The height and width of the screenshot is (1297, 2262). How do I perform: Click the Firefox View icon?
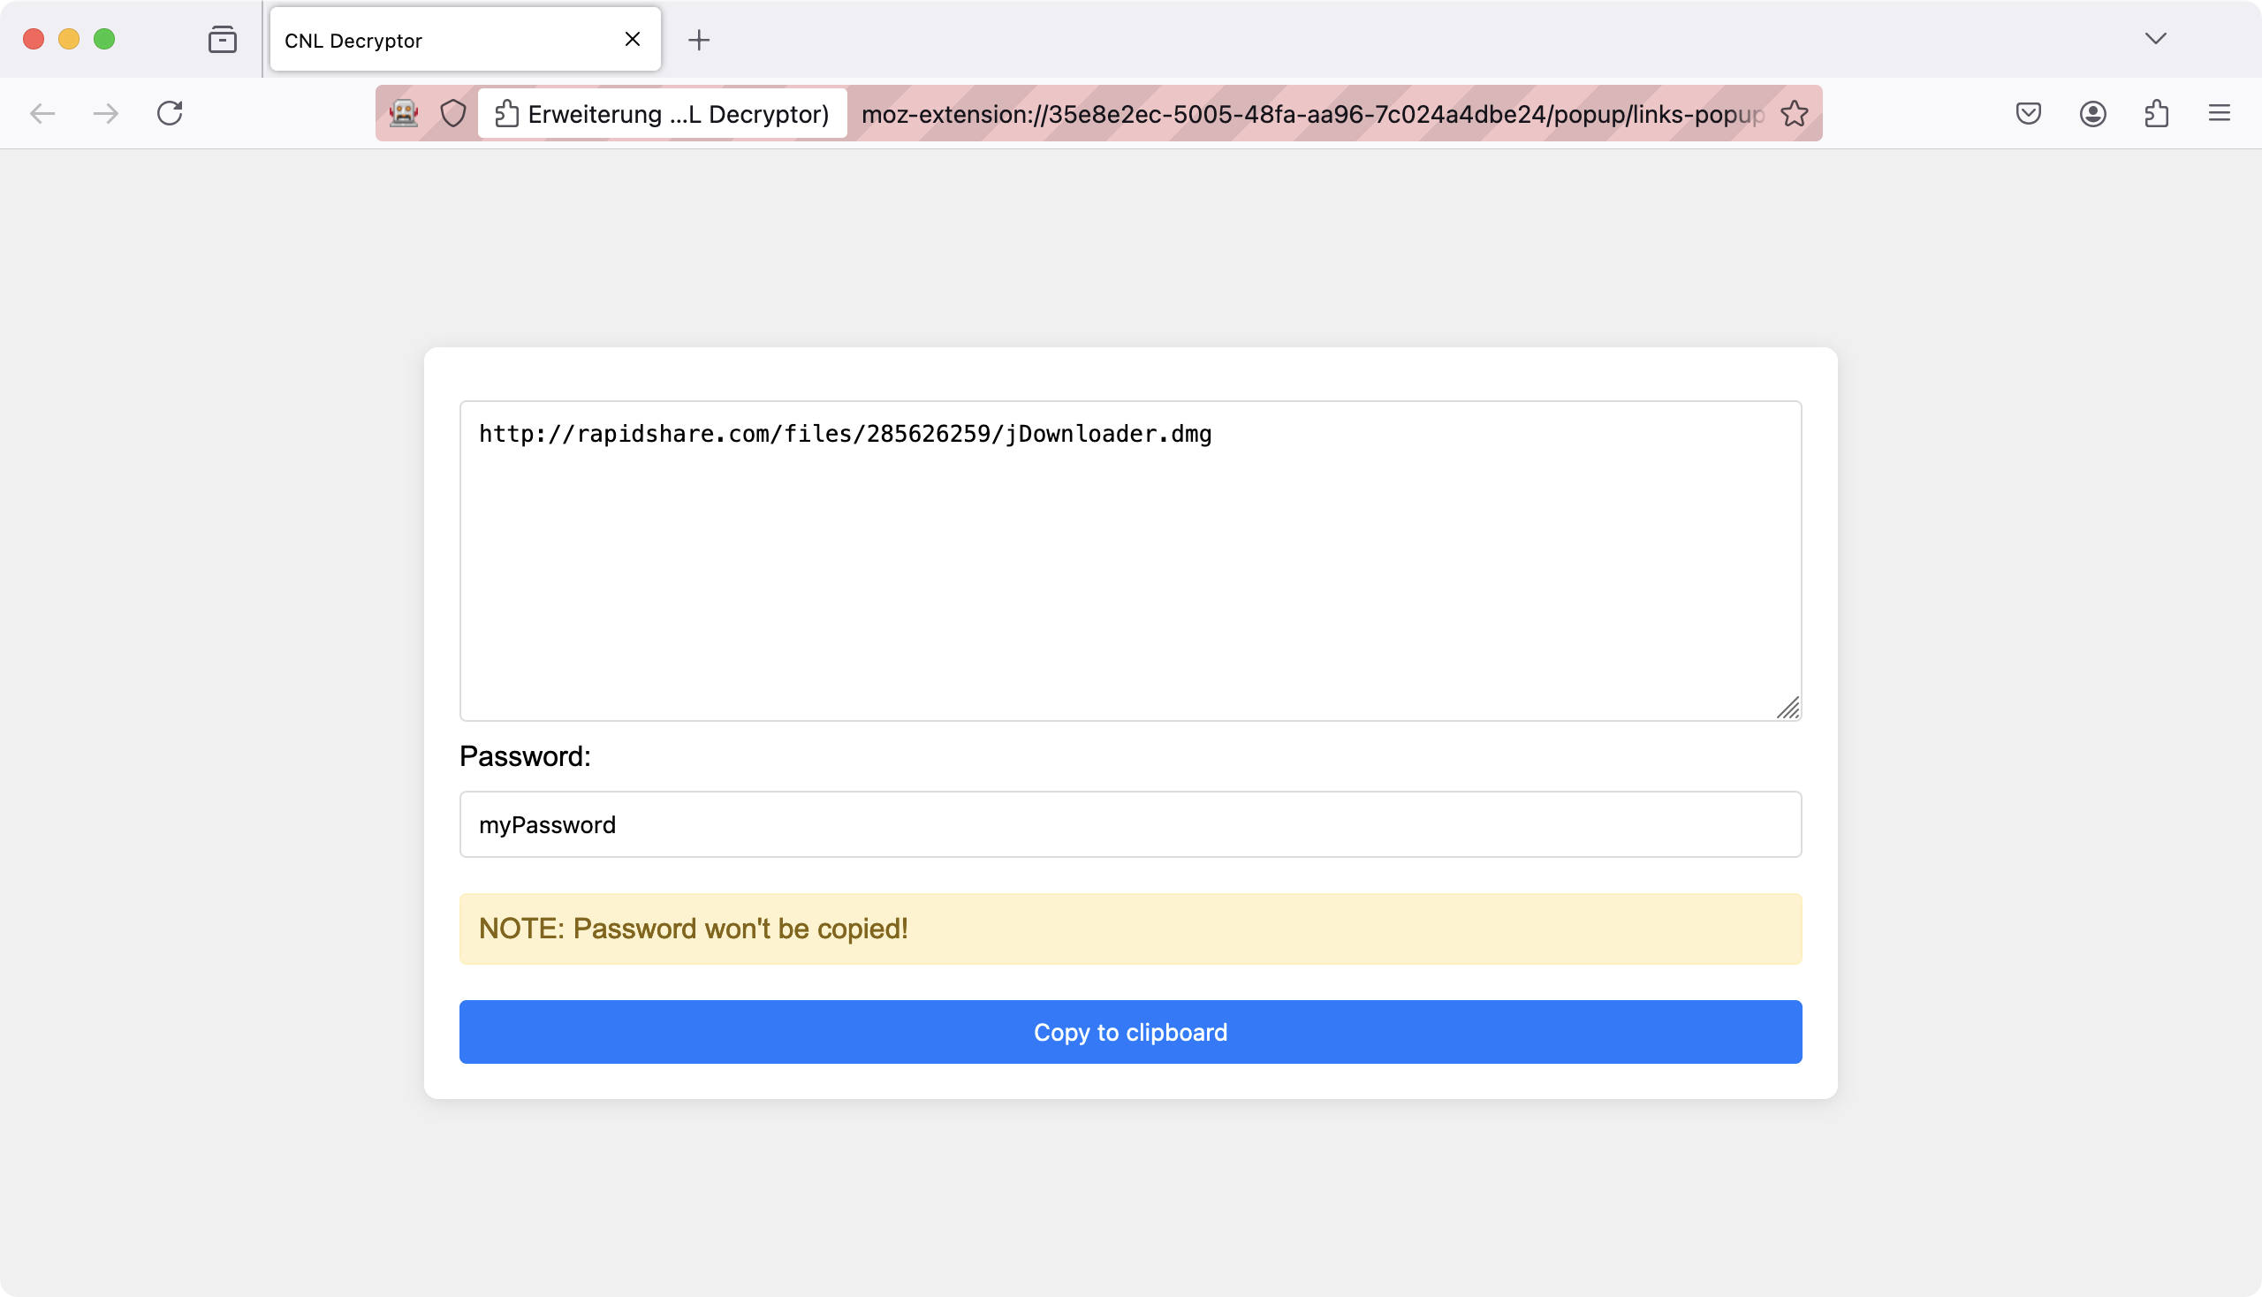coord(222,39)
